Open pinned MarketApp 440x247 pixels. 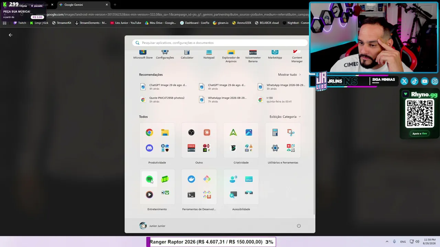tap(275, 55)
